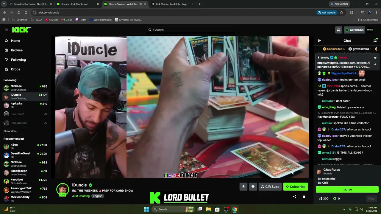Image resolution: width=381 pixels, height=214 pixels.
Task: Expand the followed channels with Show More
Action: click(x=10, y=131)
